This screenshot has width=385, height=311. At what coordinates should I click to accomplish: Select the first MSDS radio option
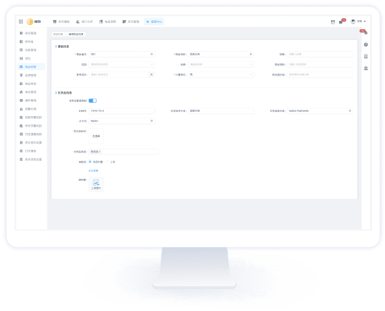(90, 162)
